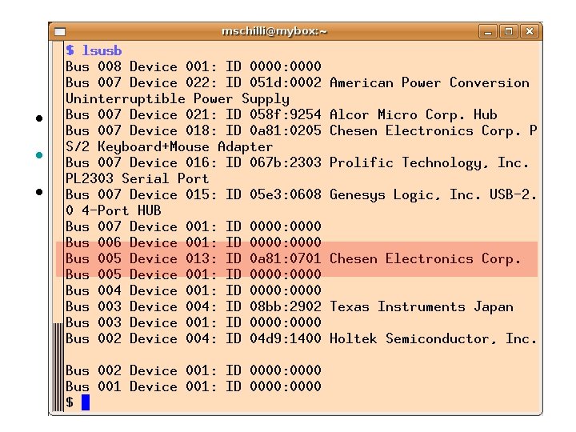The width and height of the screenshot is (576, 432).
Task: Click American Power Conversion line
Action: point(298,82)
